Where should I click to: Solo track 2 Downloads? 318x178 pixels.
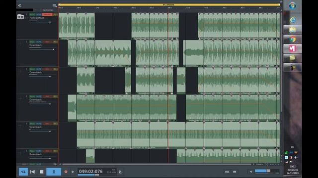pyautogui.click(x=32, y=42)
